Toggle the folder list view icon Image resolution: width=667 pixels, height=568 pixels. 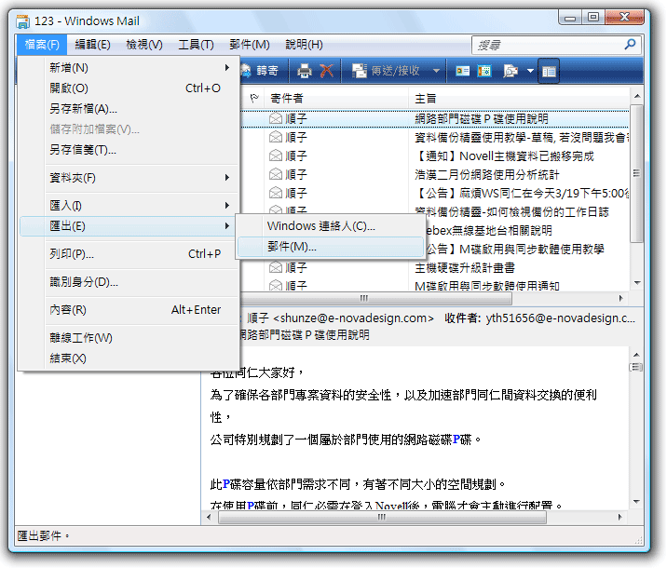pos(549,71)
